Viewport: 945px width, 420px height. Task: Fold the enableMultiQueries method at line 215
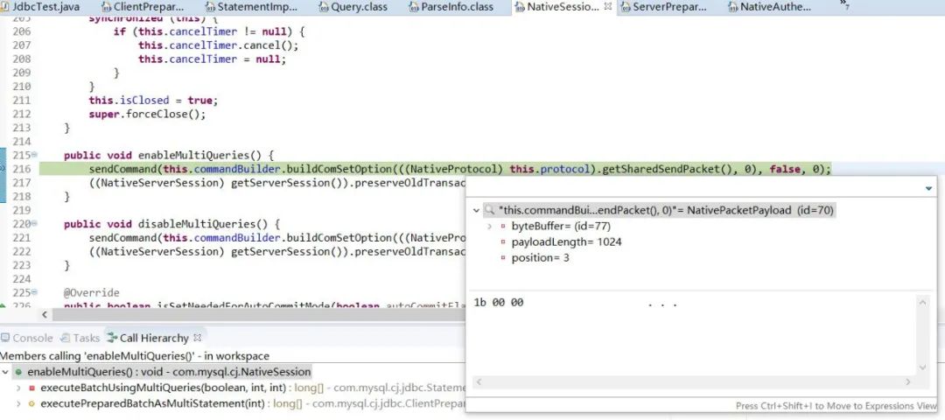[35, 155]
